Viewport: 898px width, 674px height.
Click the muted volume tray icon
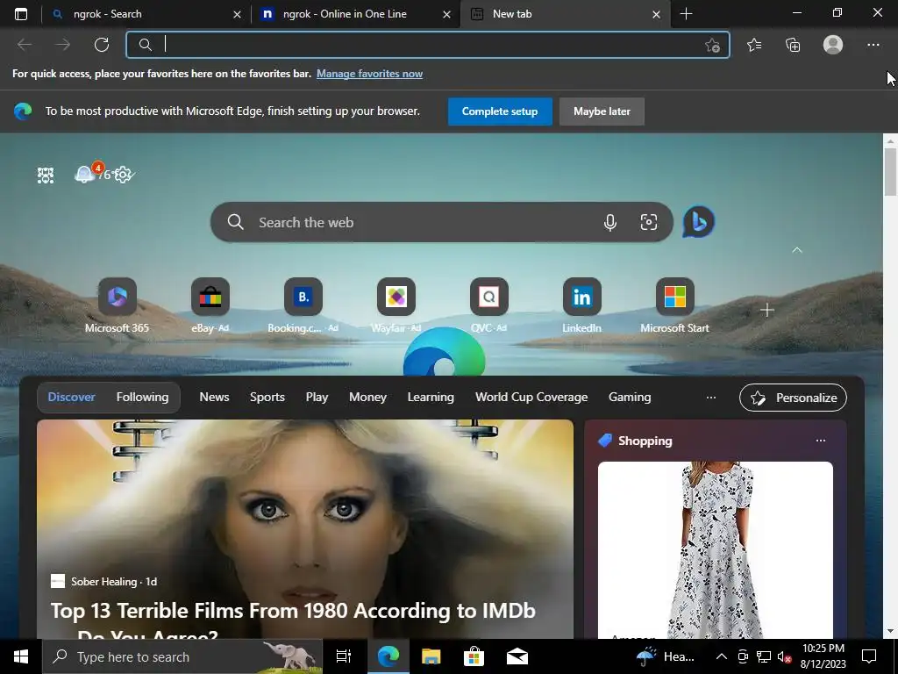784,656
